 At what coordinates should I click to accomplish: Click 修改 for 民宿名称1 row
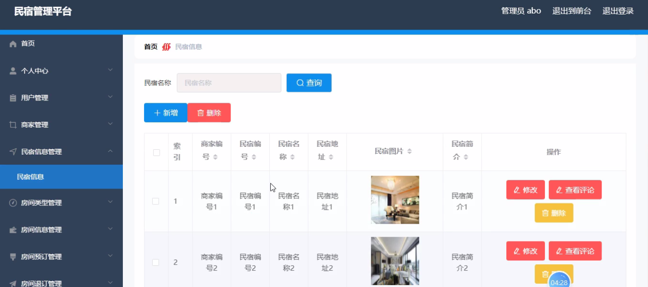tap(526, 190)
